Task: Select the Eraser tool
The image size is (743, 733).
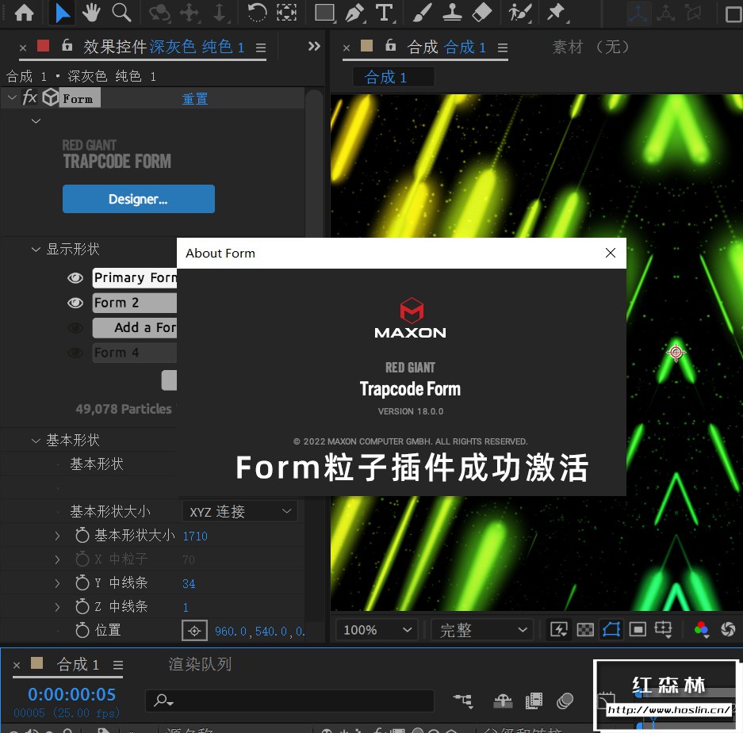Action: (482, 13)
